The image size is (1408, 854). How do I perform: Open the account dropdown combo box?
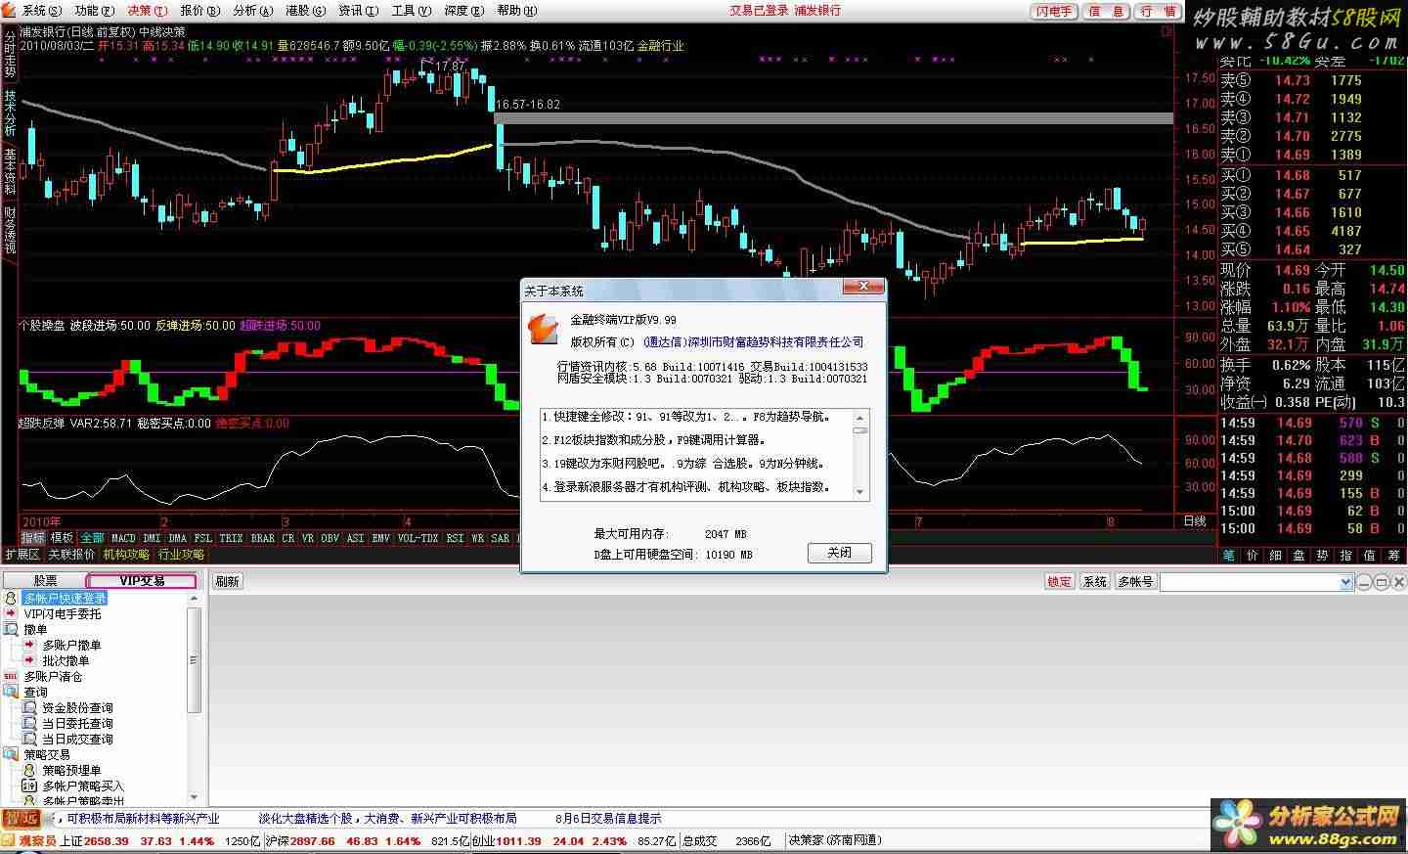(x=1345, y=582)
